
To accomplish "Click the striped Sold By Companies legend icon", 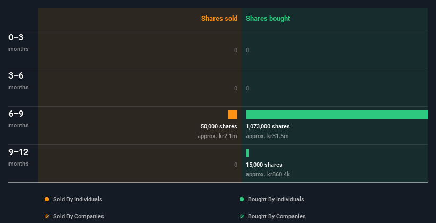I will (x=47, y=216).
